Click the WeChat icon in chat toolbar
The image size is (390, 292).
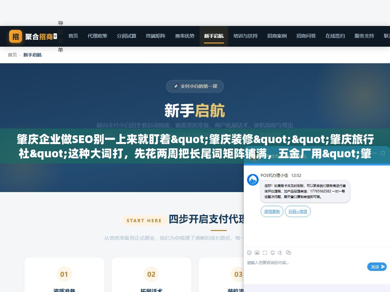289,253
